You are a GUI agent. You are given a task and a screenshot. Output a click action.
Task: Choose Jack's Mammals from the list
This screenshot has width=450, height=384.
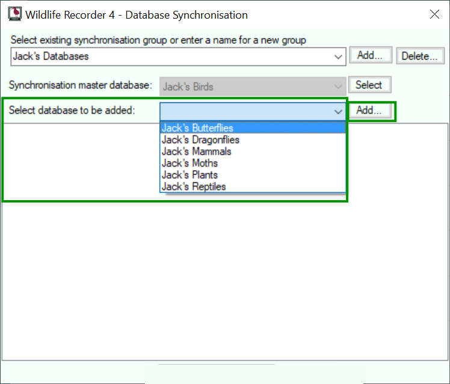pyautogui.click(x=253, y=151)
